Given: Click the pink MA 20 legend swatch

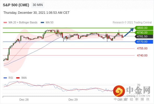Looking at the screenshot, I should click(5, 23).
